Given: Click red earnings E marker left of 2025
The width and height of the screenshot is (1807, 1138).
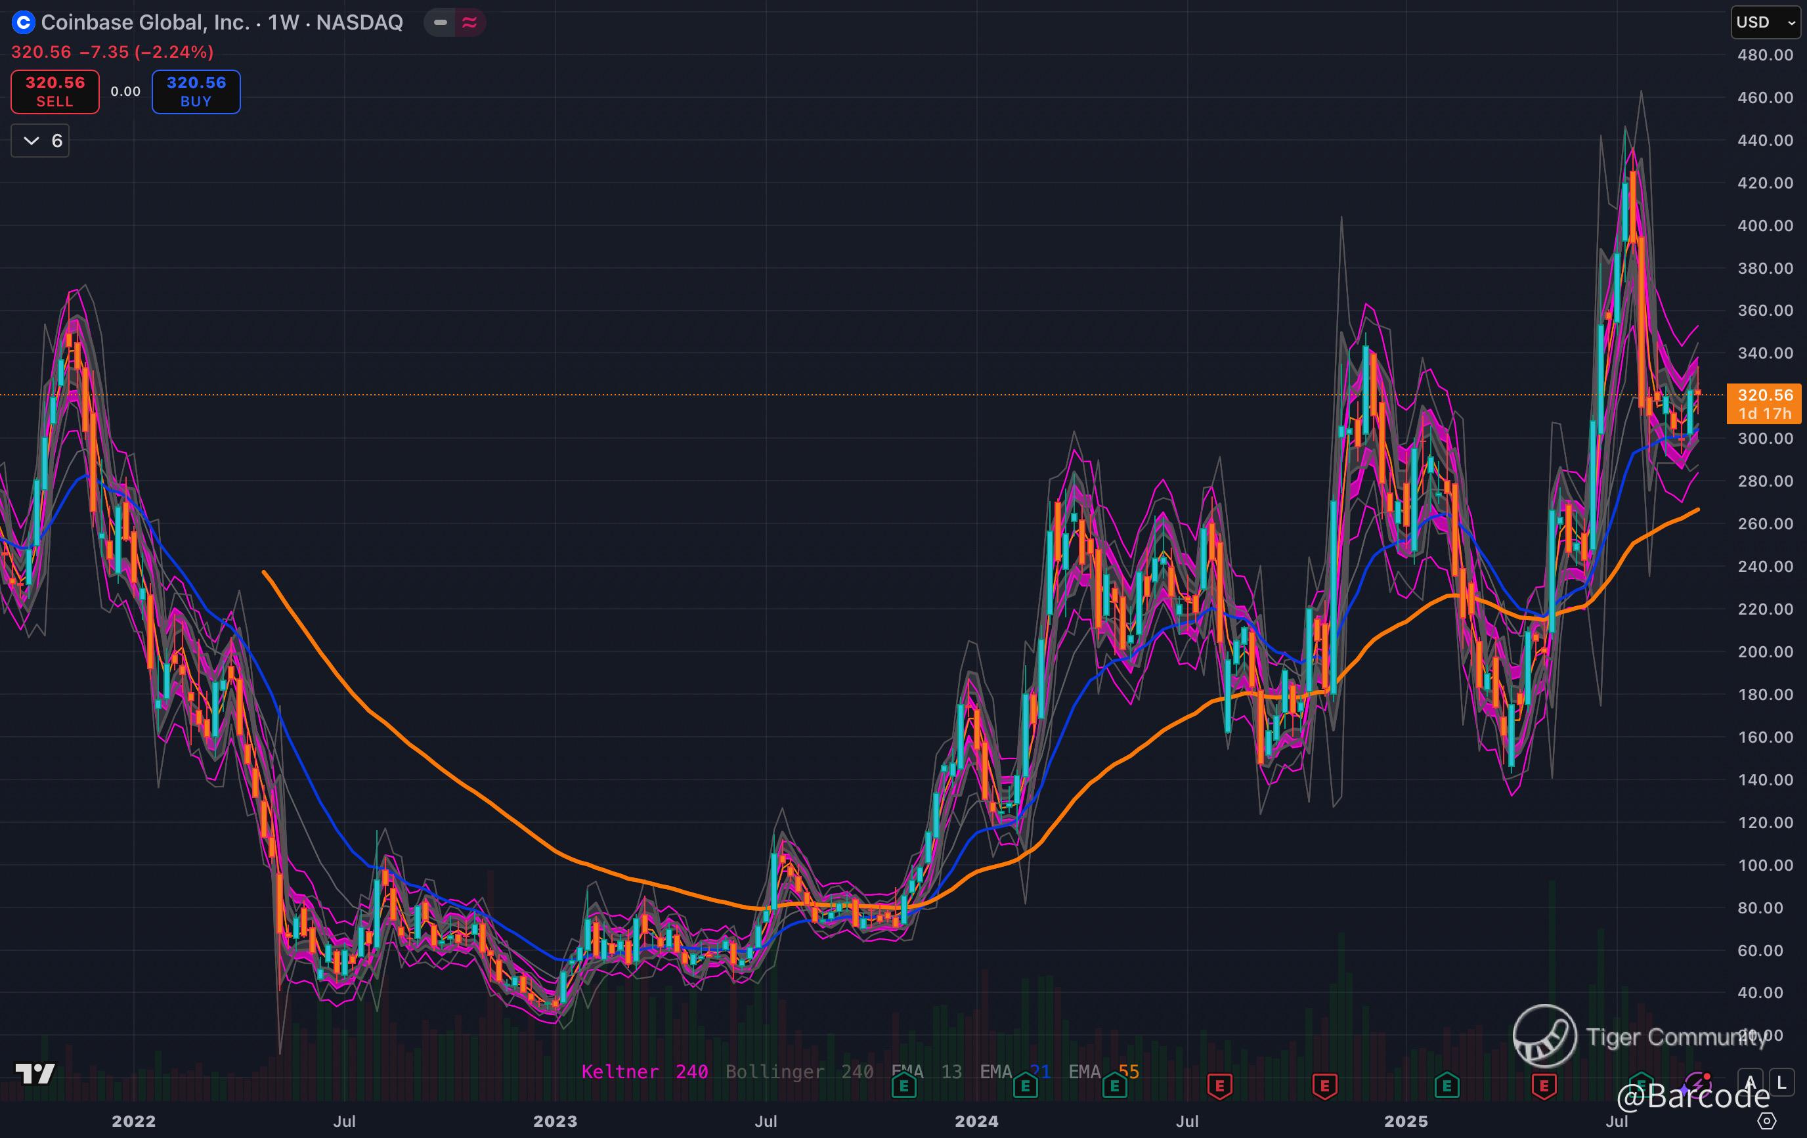Looking at the screenshot, I should (x=1324, y=1085).
